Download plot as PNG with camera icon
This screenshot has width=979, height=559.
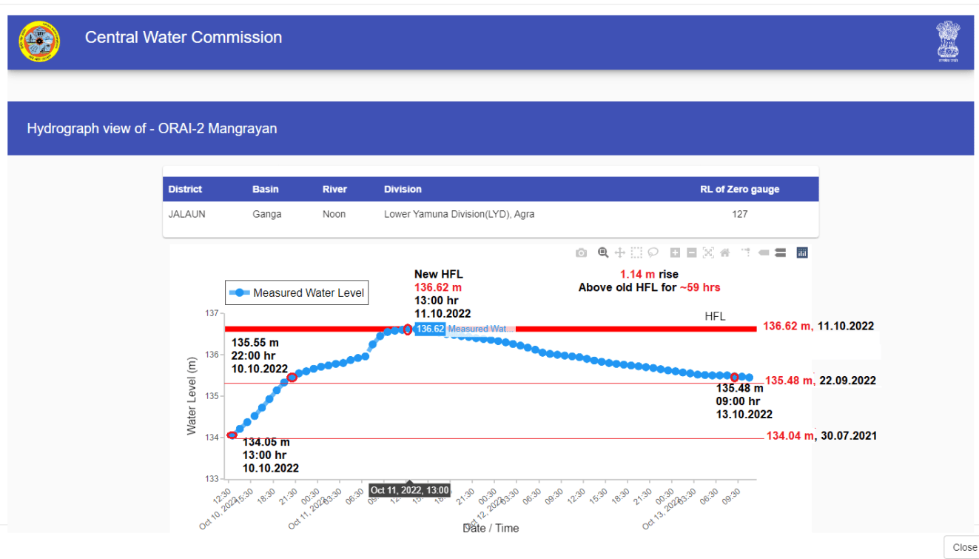[581, 253]
